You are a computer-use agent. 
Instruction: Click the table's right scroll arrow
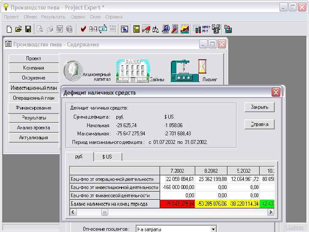270,212
